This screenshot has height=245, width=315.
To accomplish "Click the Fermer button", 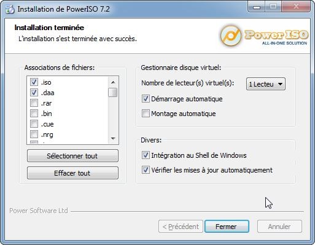I will (x=227, y=227).
